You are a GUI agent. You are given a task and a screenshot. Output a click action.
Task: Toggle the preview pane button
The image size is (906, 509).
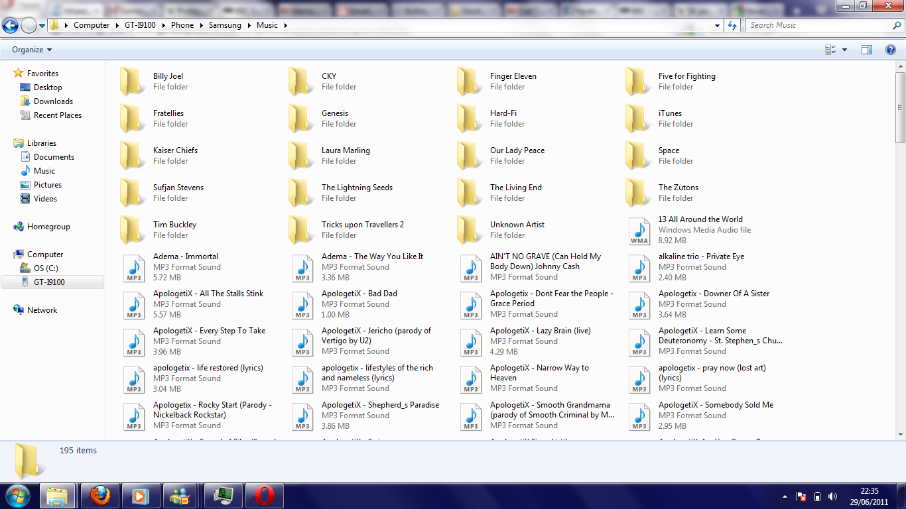(x=866, y=50)
